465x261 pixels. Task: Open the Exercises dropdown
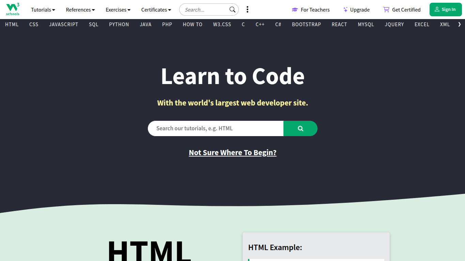tap(118, 10)
